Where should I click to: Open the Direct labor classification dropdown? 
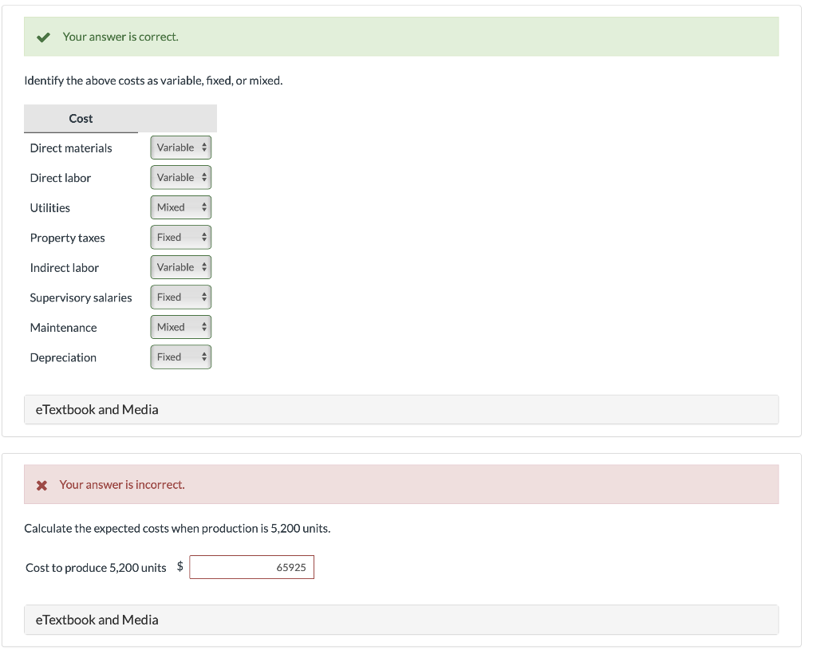180,177
